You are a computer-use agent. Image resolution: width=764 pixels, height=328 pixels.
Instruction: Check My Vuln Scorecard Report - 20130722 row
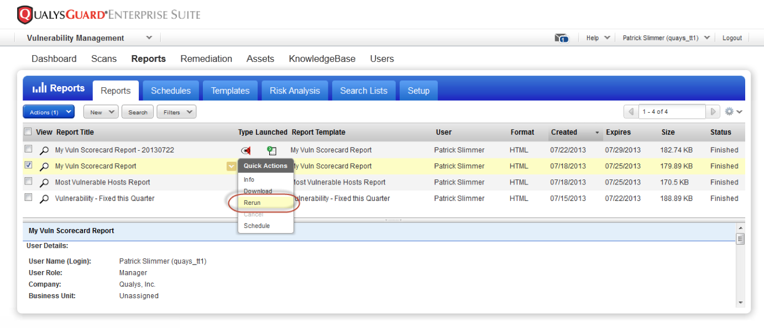coord(28,149)
